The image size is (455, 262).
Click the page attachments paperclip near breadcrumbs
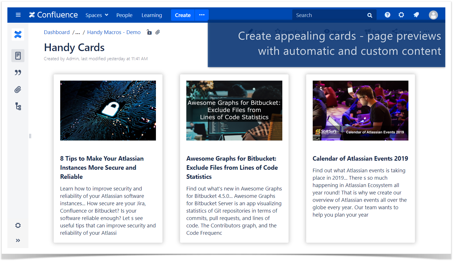(158, 32)
